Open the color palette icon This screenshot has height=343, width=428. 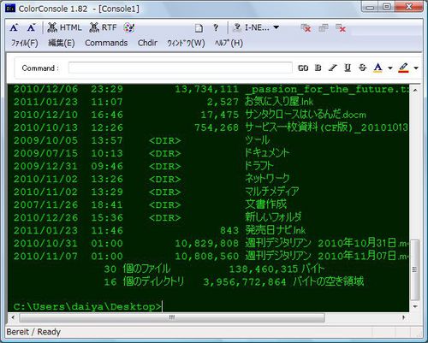(129, 27)
